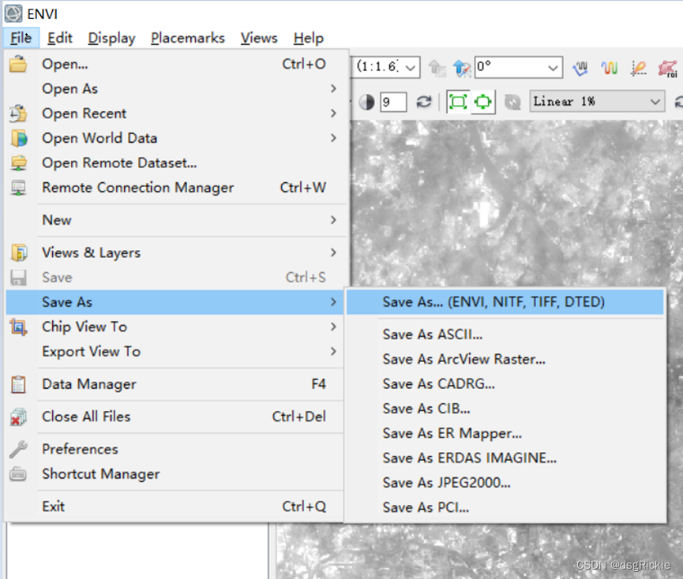Click the greyed update stretch icon
683x579 pixels.
tap(512, 103)
